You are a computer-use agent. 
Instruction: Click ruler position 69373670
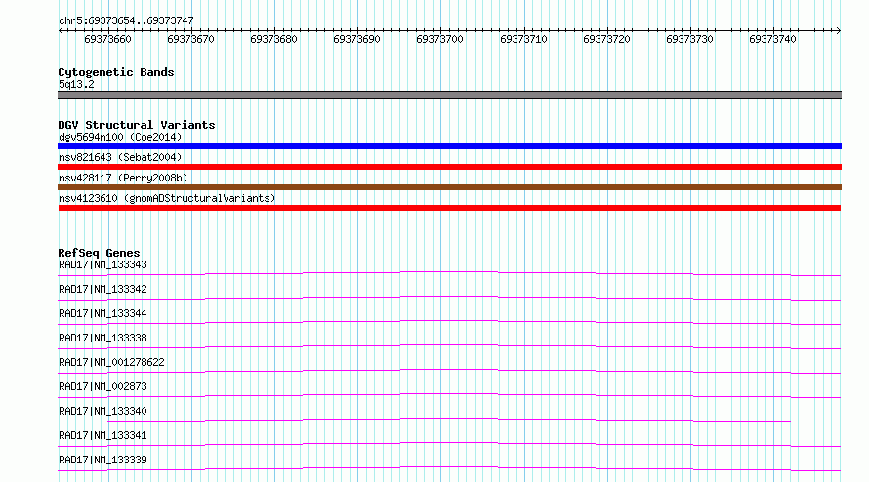(x=190, y=39)
